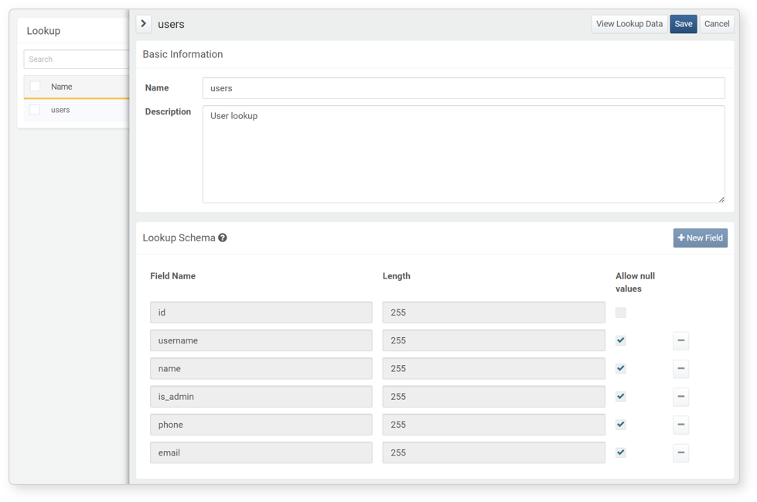Click the length input for phone

(x=494, y=425)
